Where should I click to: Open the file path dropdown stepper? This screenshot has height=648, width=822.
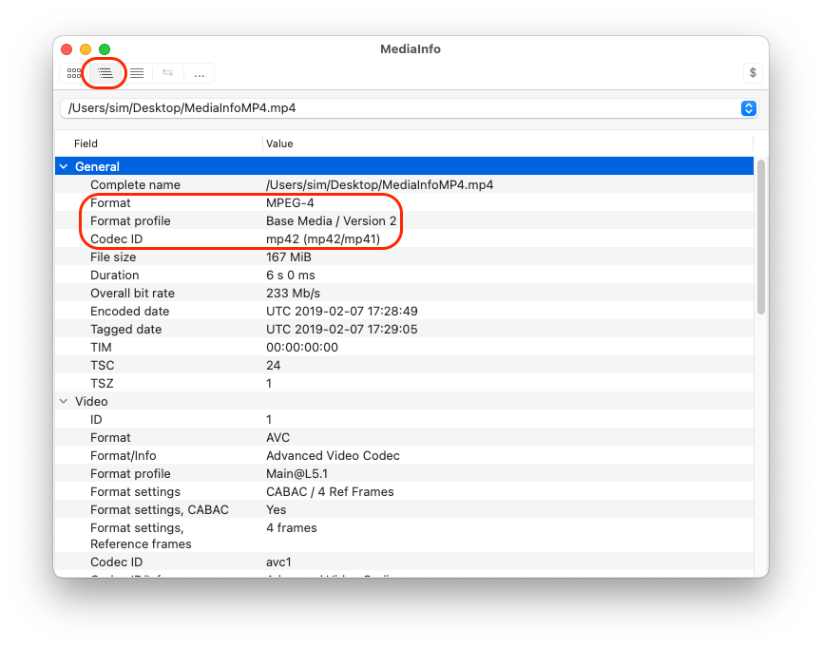[x=749, y=108]
